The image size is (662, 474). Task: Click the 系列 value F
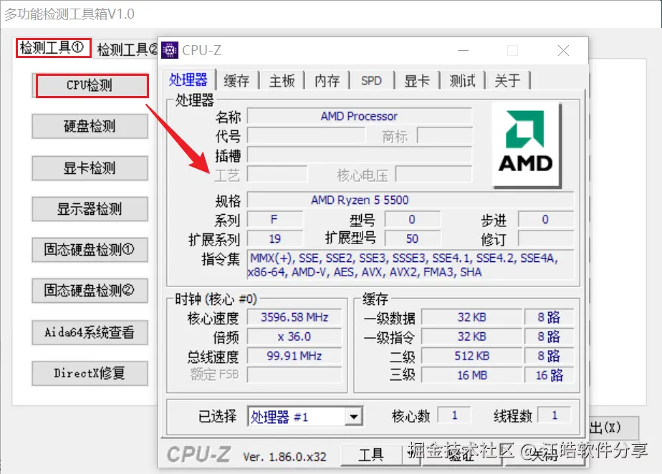[x=275, y=220]
